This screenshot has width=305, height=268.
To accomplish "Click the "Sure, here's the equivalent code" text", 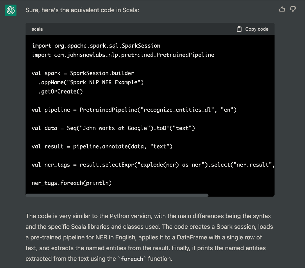I will (82, 10).
